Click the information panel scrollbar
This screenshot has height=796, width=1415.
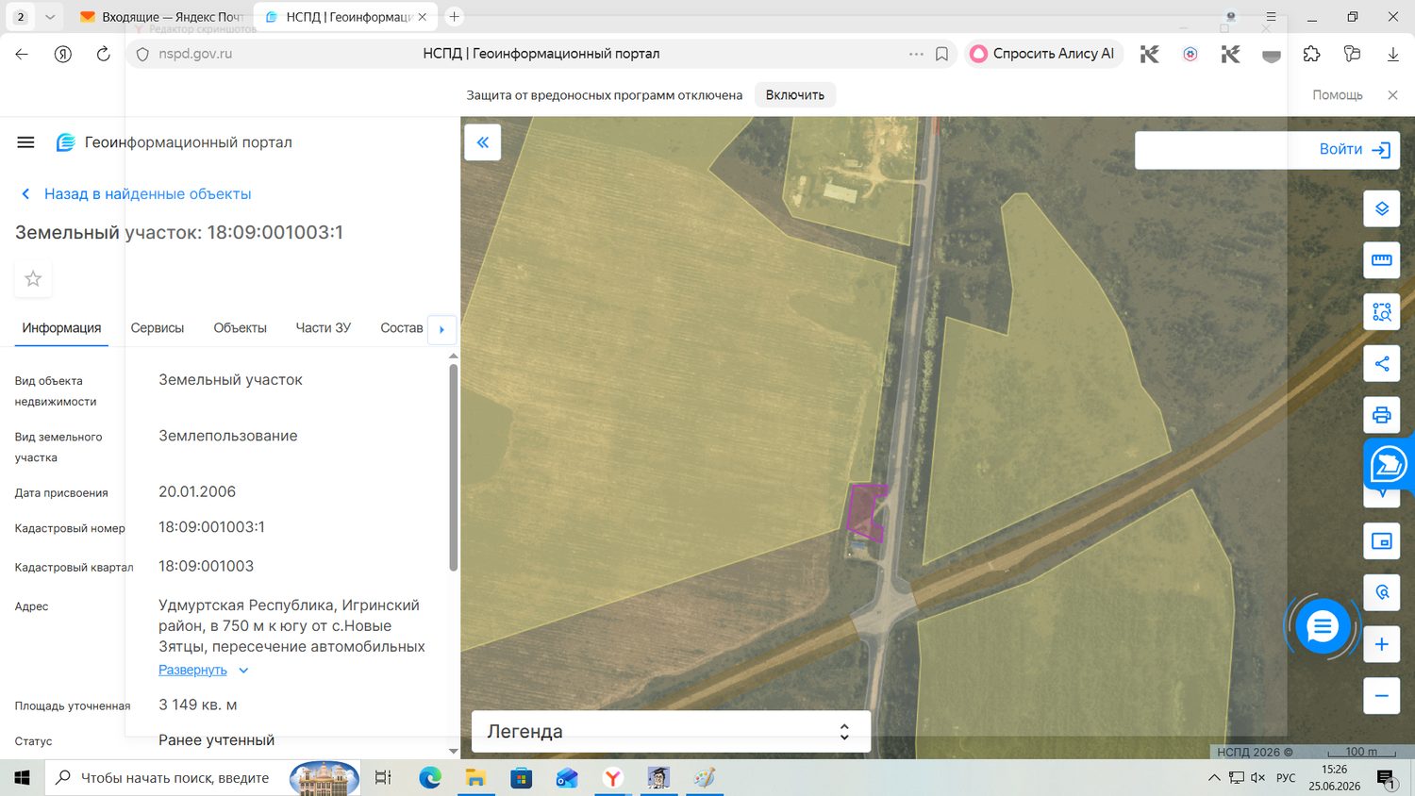[453, 467]
